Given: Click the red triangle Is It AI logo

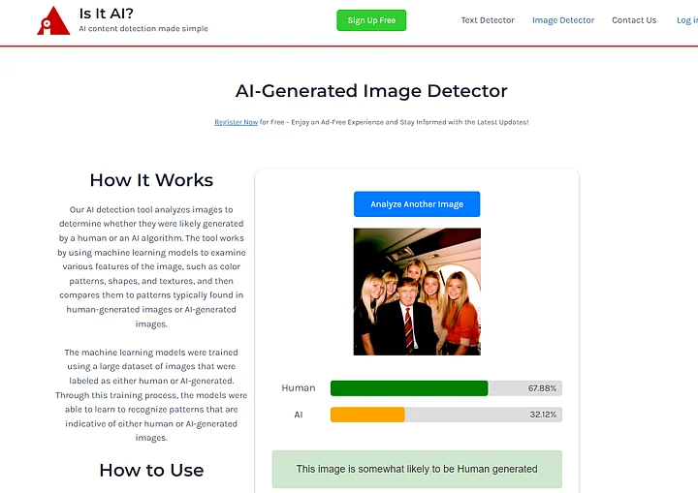Looking at the screenshot, I should click(52, 21).
